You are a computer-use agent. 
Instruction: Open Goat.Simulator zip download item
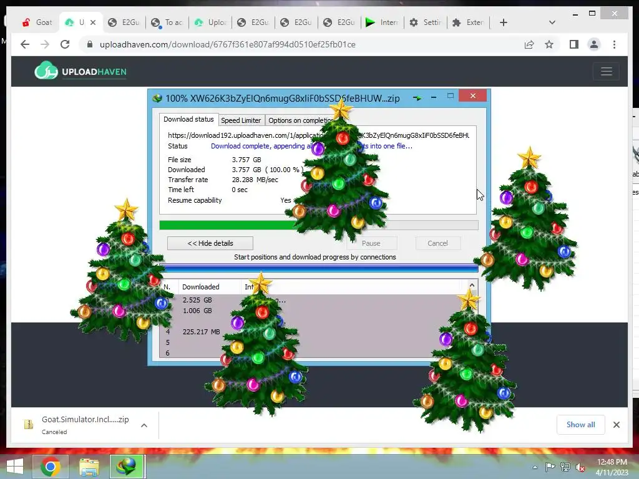pos(85,425)
